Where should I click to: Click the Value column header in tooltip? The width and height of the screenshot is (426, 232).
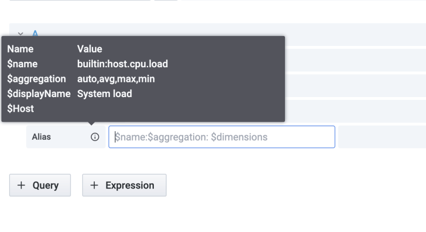point(89,49)
